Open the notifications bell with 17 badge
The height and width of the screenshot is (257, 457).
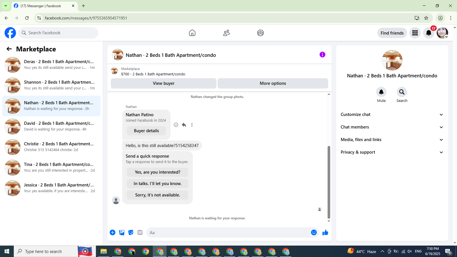(x=429, y=33)
